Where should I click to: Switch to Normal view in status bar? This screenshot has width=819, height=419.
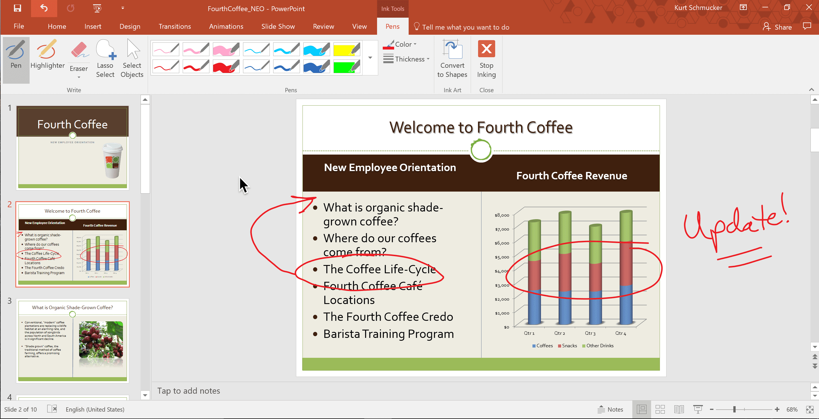(642, 409)
